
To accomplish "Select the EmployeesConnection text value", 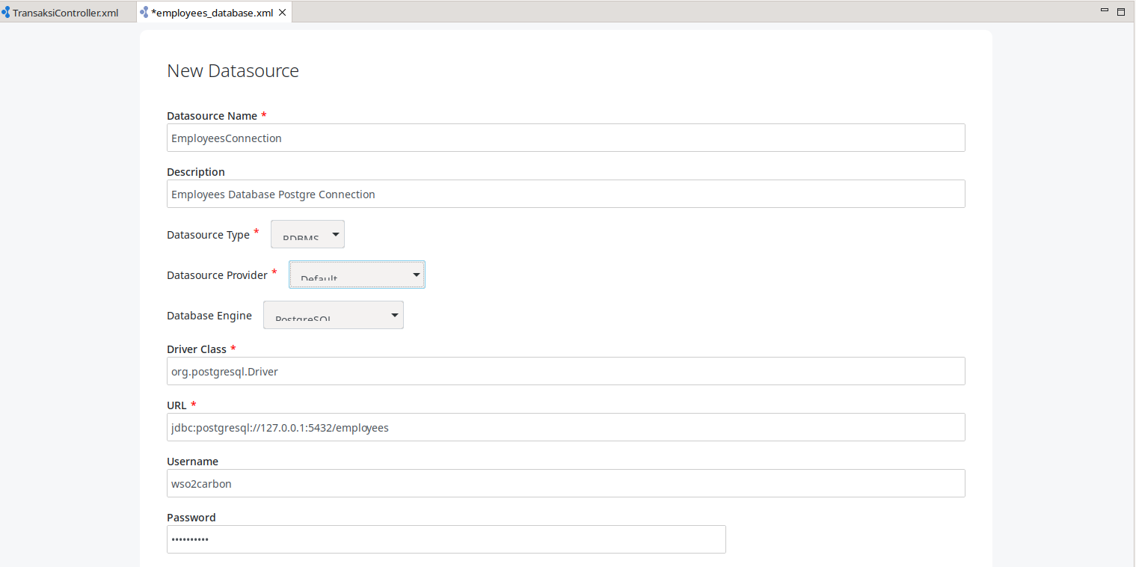I will (x=226, y=138).
